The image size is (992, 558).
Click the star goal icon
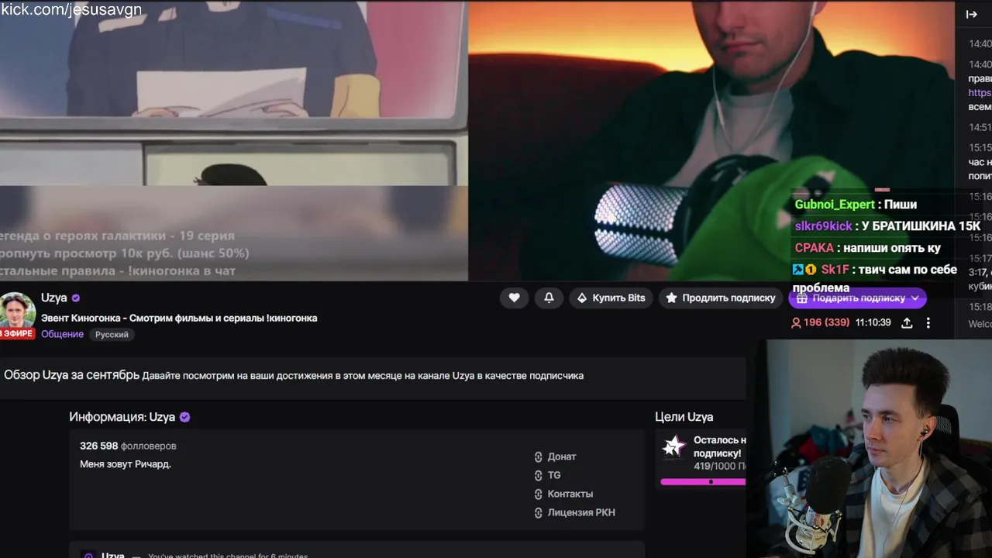[x=674, y=446]
